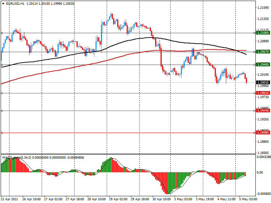Click left anchor square of 1.19810 line
This screenshot has width=271, height=203.
tap(2, 93)
